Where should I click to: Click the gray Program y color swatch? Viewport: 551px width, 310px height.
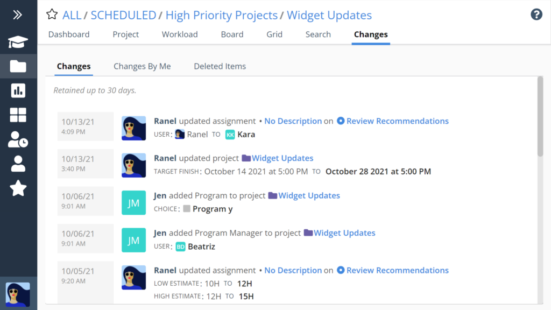click(187, 209)
